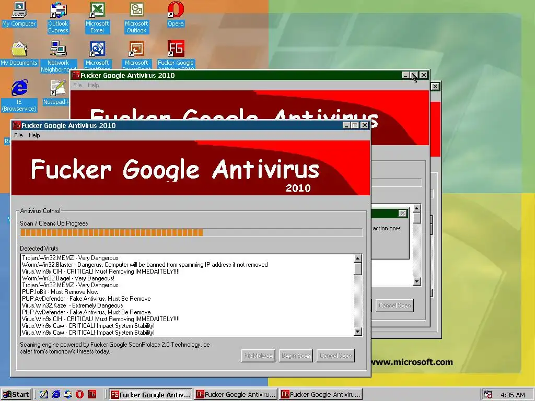Launch Outlook Express desktop icon
This screenshot has width=535, height=401.
(x=58, y=18)
